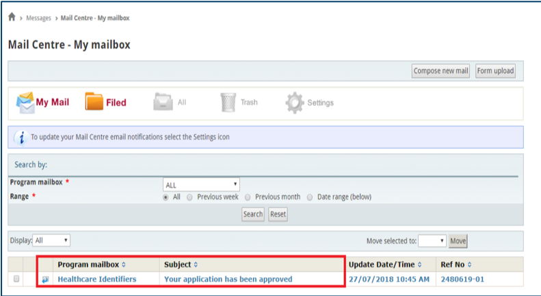This screenshot has width=541, height=296.
Task: Click the info icon in notification banner
Action: click(21, 137)
